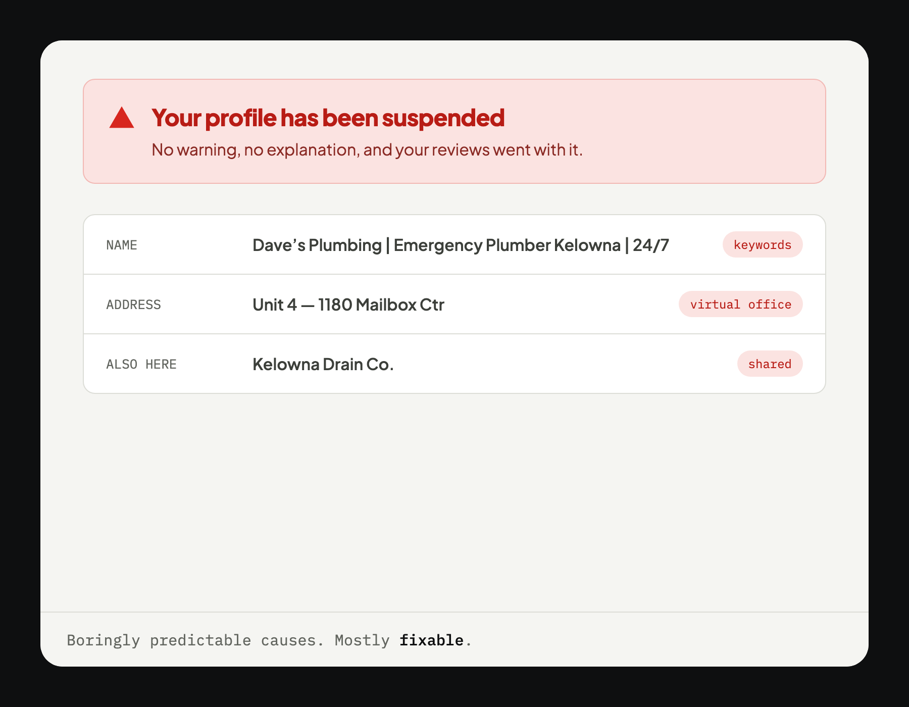Viewport: 909px width, 707px height.
Task: Click the bold 'fixable' word in footer
Action: pos(431,640)
